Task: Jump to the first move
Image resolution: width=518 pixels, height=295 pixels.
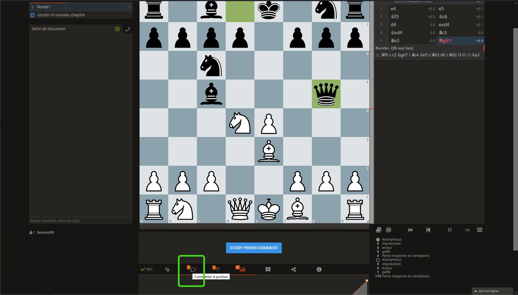Action: point(410,230)
